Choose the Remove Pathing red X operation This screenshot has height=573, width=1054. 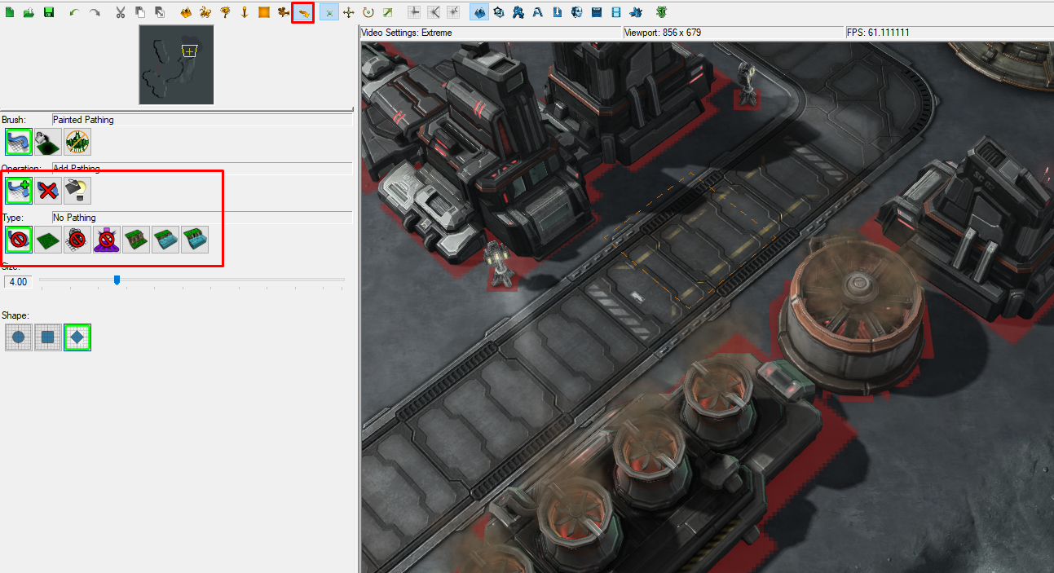click(48, 191)
